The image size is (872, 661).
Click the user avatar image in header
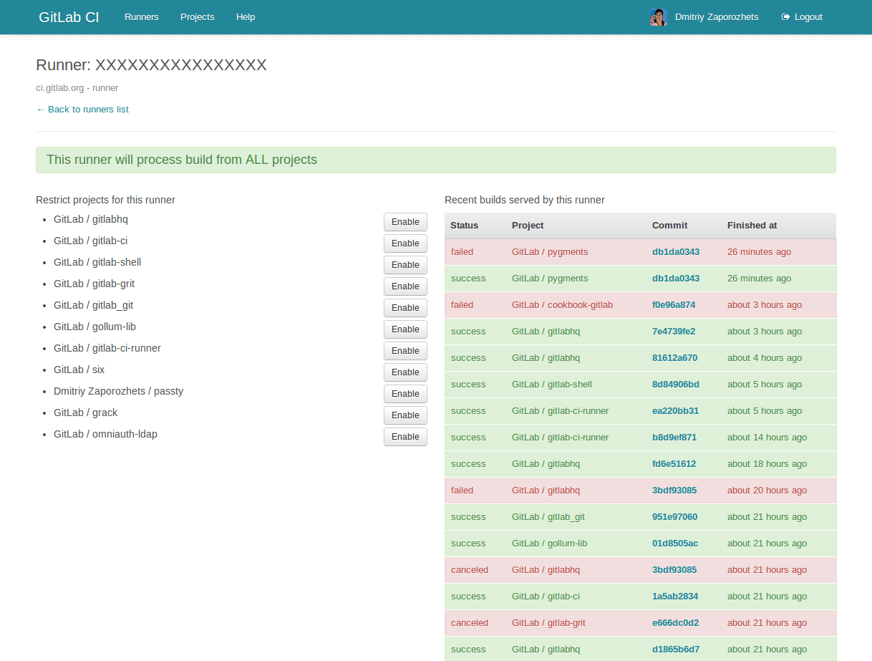[x=658, y=17]
